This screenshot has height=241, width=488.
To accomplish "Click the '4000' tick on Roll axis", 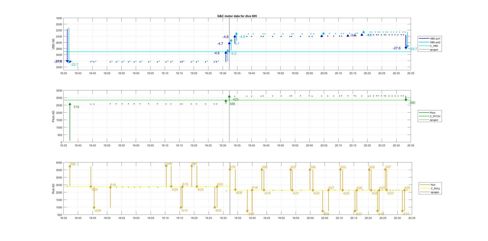I will [x=59, y=163].
